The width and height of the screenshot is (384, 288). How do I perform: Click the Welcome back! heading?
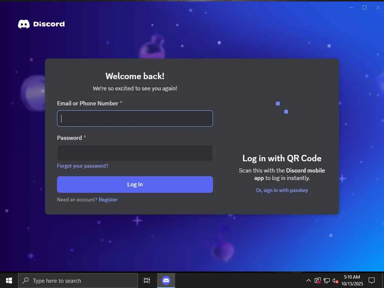135,76
